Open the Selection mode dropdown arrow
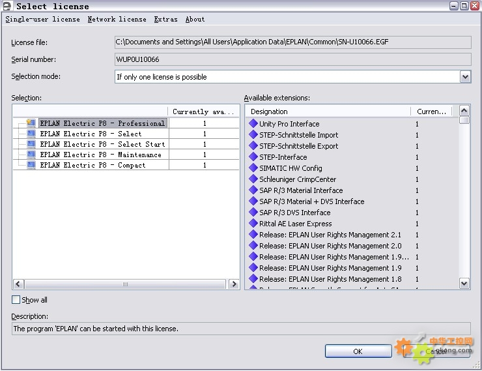 (x=465, y=76)
